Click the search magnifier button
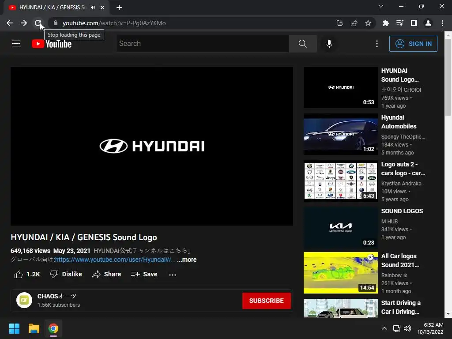 click(302, 44)
